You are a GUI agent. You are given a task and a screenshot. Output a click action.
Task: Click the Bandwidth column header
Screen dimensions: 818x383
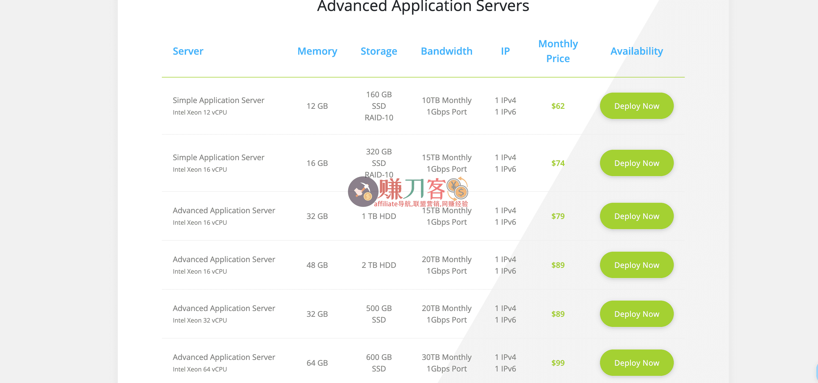click(446, 51)
